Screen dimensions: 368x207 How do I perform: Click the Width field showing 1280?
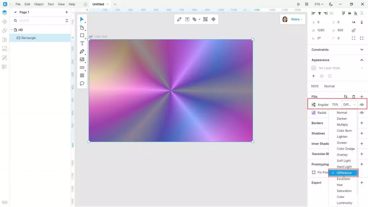321,30
